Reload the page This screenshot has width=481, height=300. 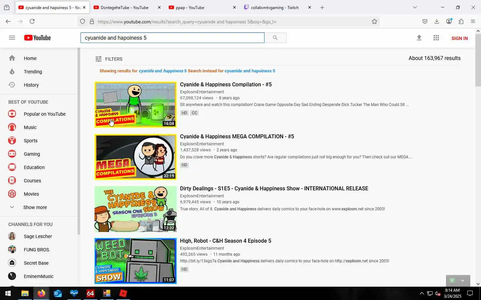point(32,21)
